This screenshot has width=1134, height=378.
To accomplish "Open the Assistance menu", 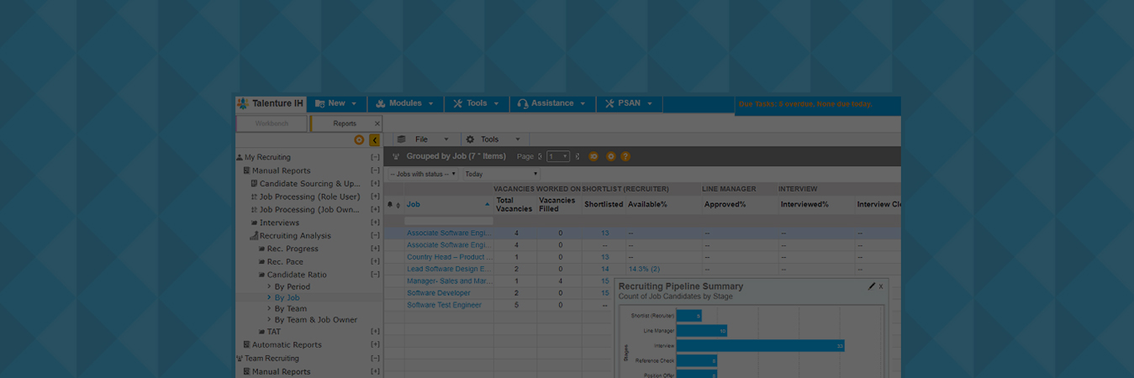I will 551,103.
